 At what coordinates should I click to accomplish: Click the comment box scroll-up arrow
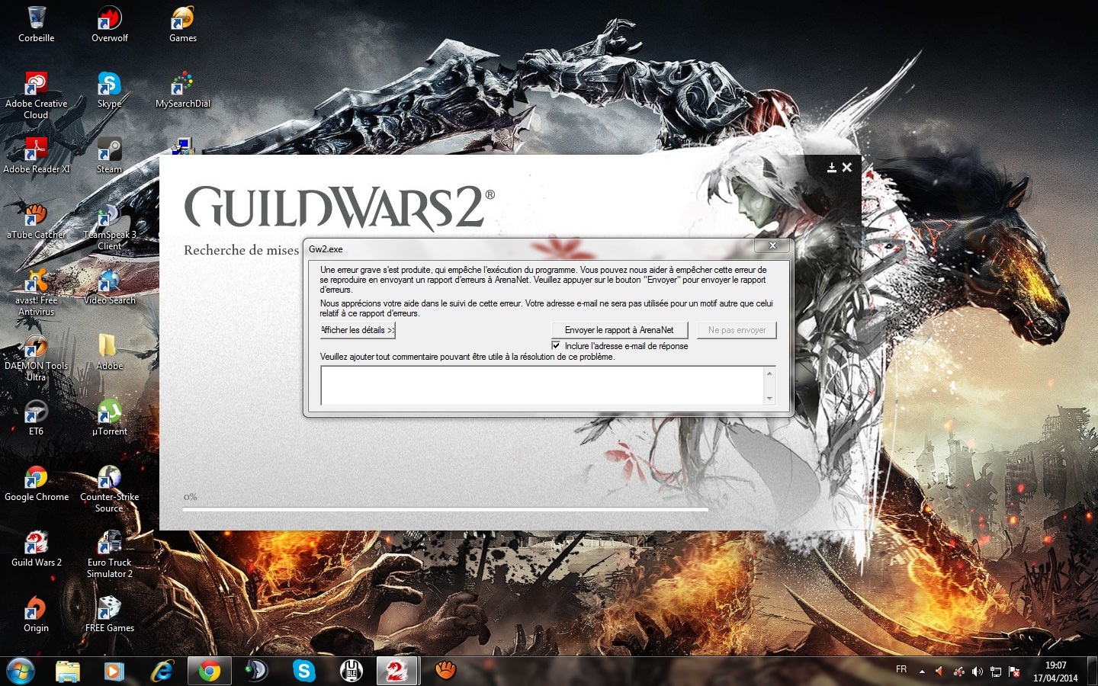pos(769,373)
